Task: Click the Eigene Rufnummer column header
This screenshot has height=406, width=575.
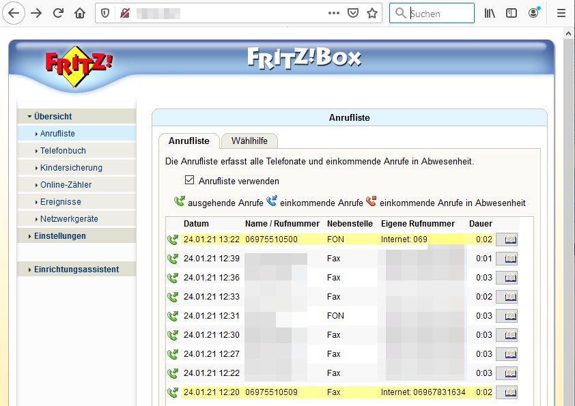Action: (x=418, y=224)
